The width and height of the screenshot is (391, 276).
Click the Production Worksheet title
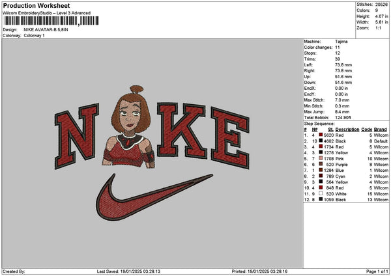click(36, 5)
